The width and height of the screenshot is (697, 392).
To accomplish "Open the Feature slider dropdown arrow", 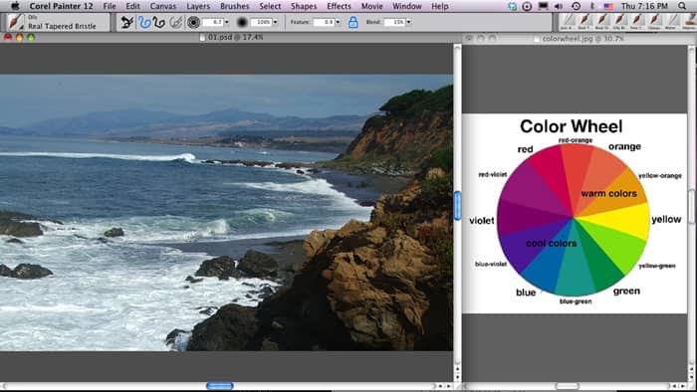I will pyautogui.click(x=338, y=22).
